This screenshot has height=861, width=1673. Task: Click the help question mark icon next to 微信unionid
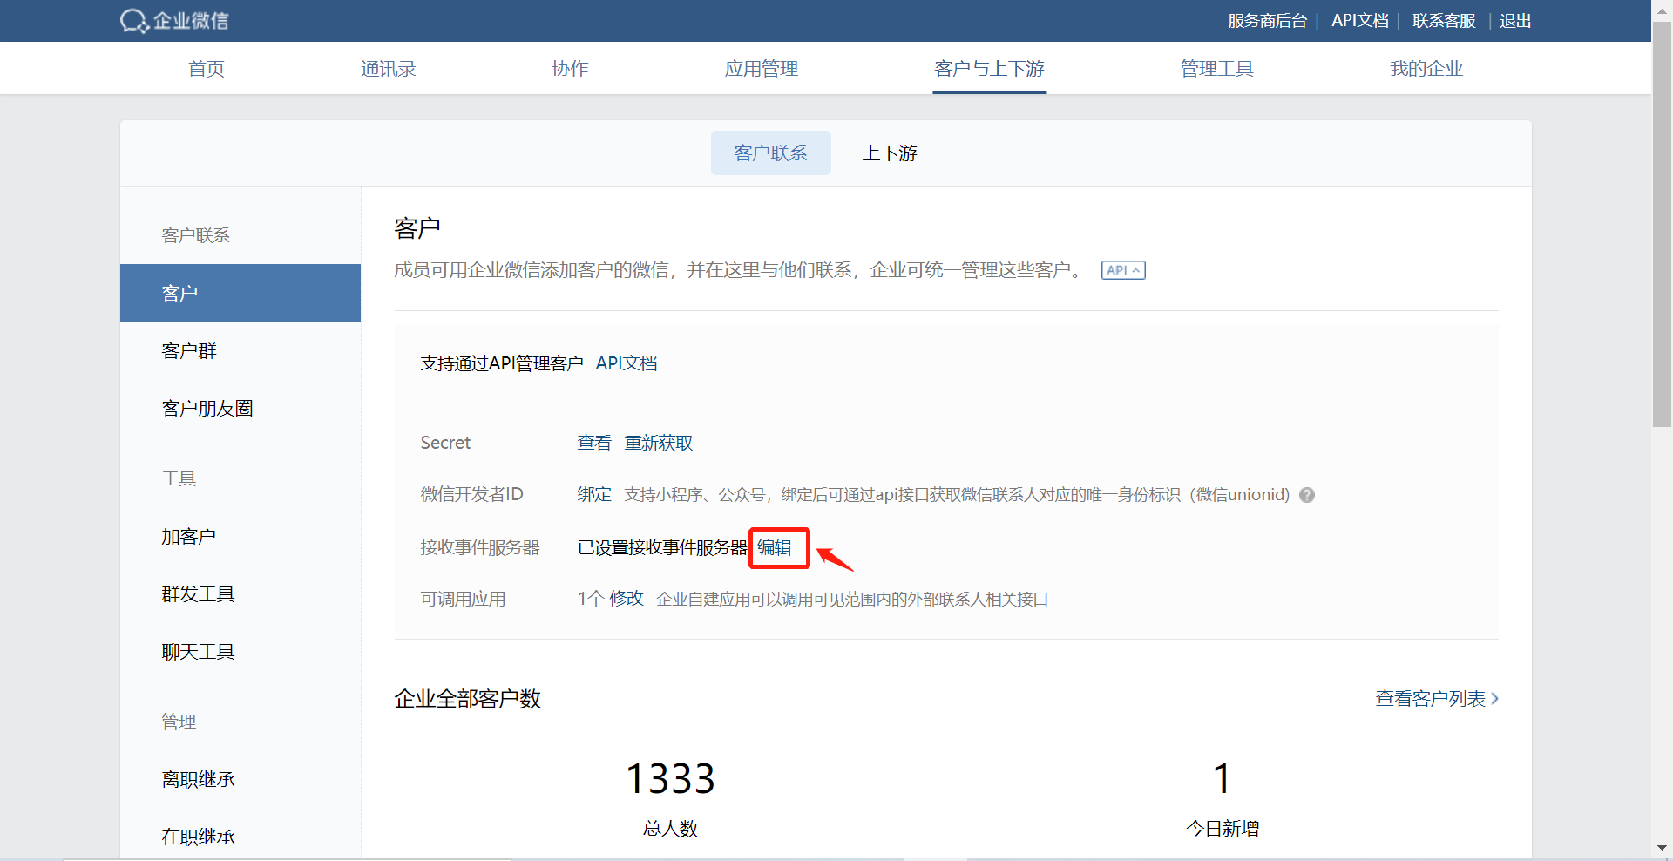[1306, 495]
